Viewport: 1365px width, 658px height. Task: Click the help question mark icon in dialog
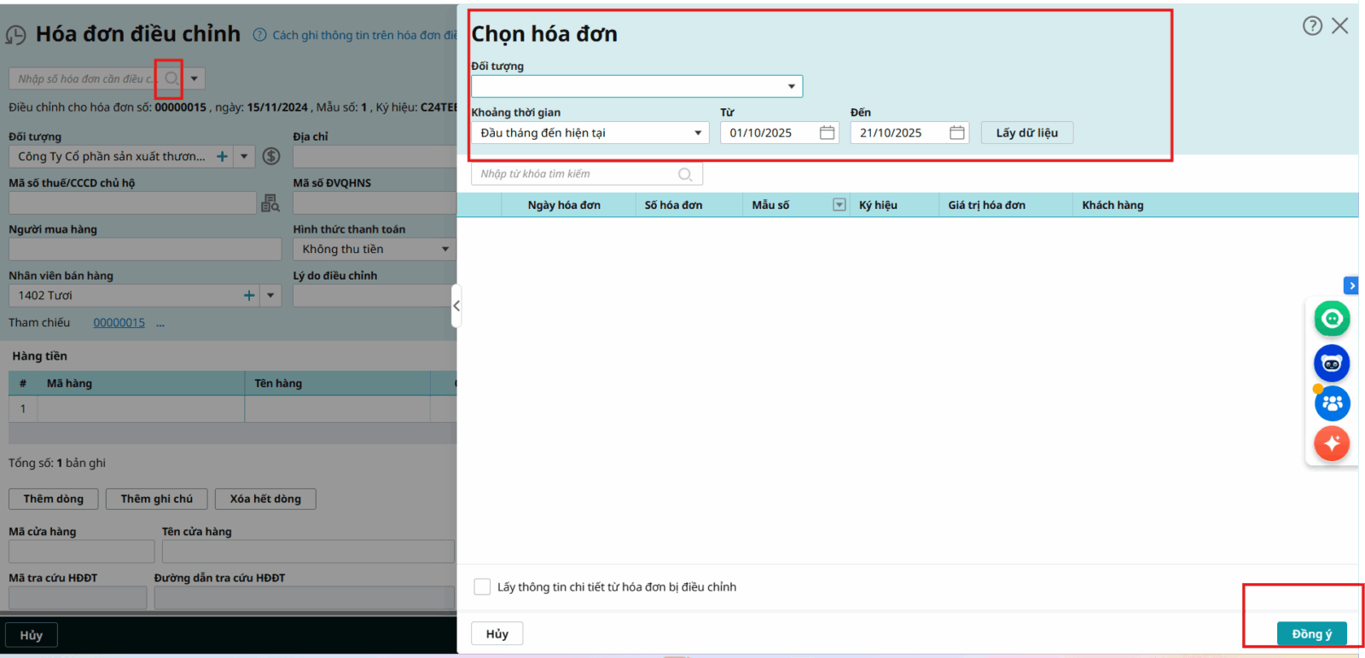[1312, 26]
